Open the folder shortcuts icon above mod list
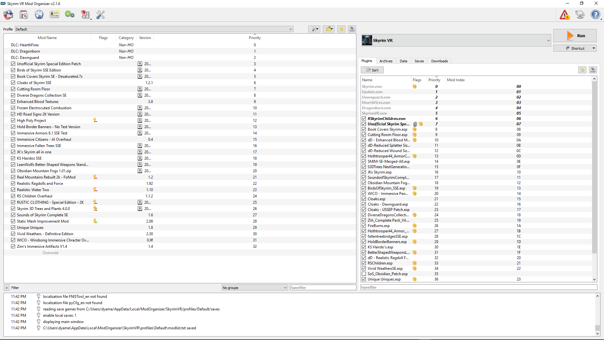 point(329,29)
